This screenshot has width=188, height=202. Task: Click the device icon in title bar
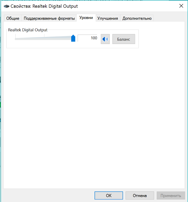click(7, 6)
